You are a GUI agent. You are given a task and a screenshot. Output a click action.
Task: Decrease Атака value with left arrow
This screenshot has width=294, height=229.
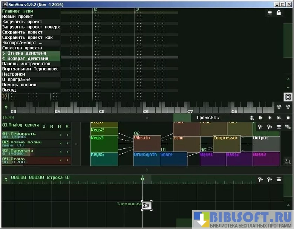[x=60, y=160]
